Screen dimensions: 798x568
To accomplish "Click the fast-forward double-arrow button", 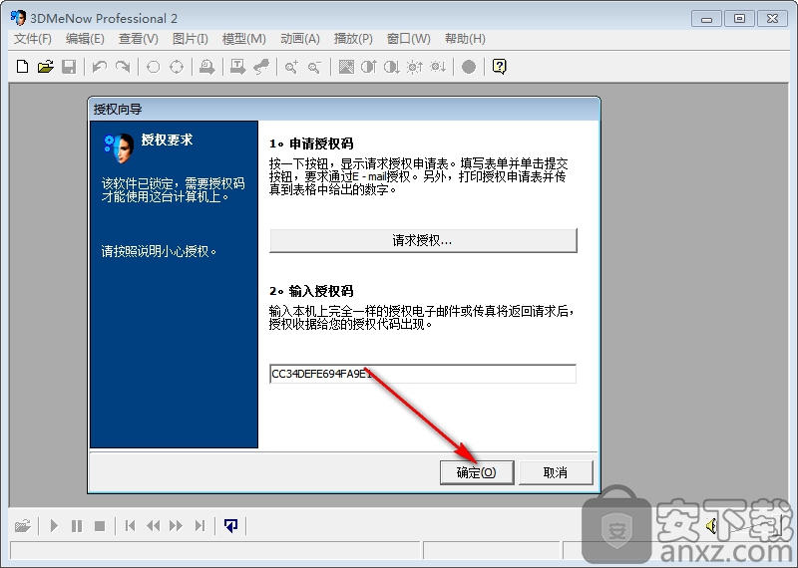I will 177,525.
